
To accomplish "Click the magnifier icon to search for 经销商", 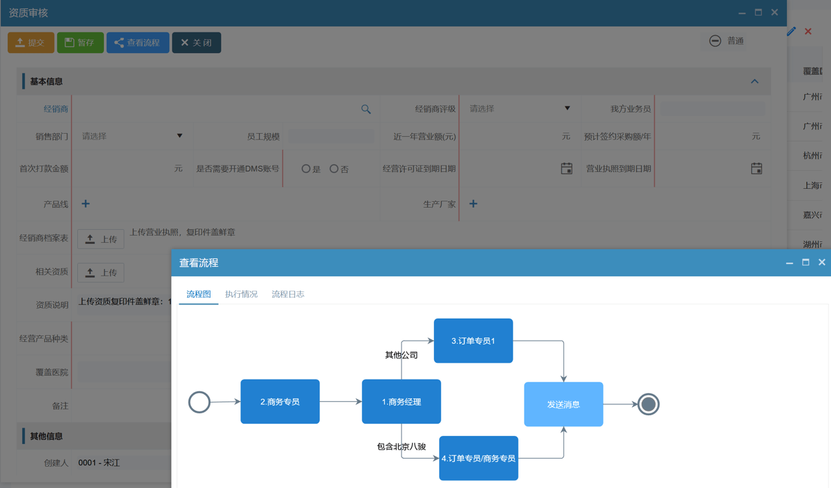I will [x=366, y=108].
